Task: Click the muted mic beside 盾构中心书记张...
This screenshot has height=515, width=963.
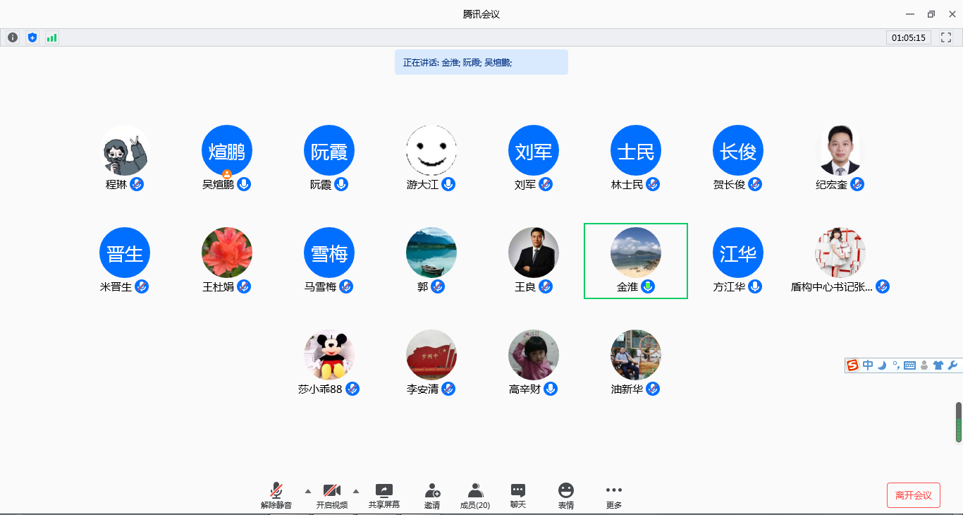Action: (883, 286)
